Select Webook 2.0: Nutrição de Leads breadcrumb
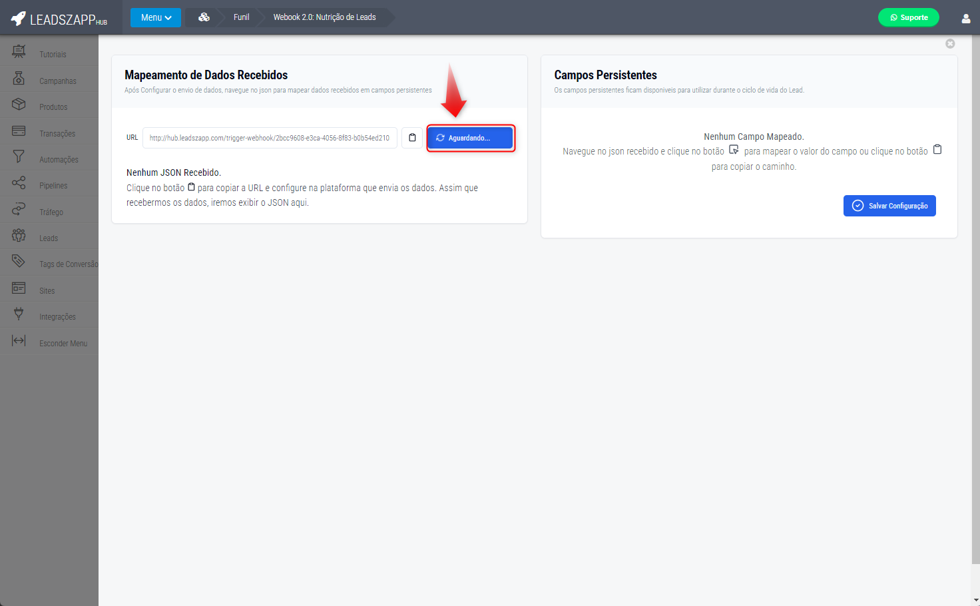The height and width of the screenshot is (606, 980). point(324,17)
